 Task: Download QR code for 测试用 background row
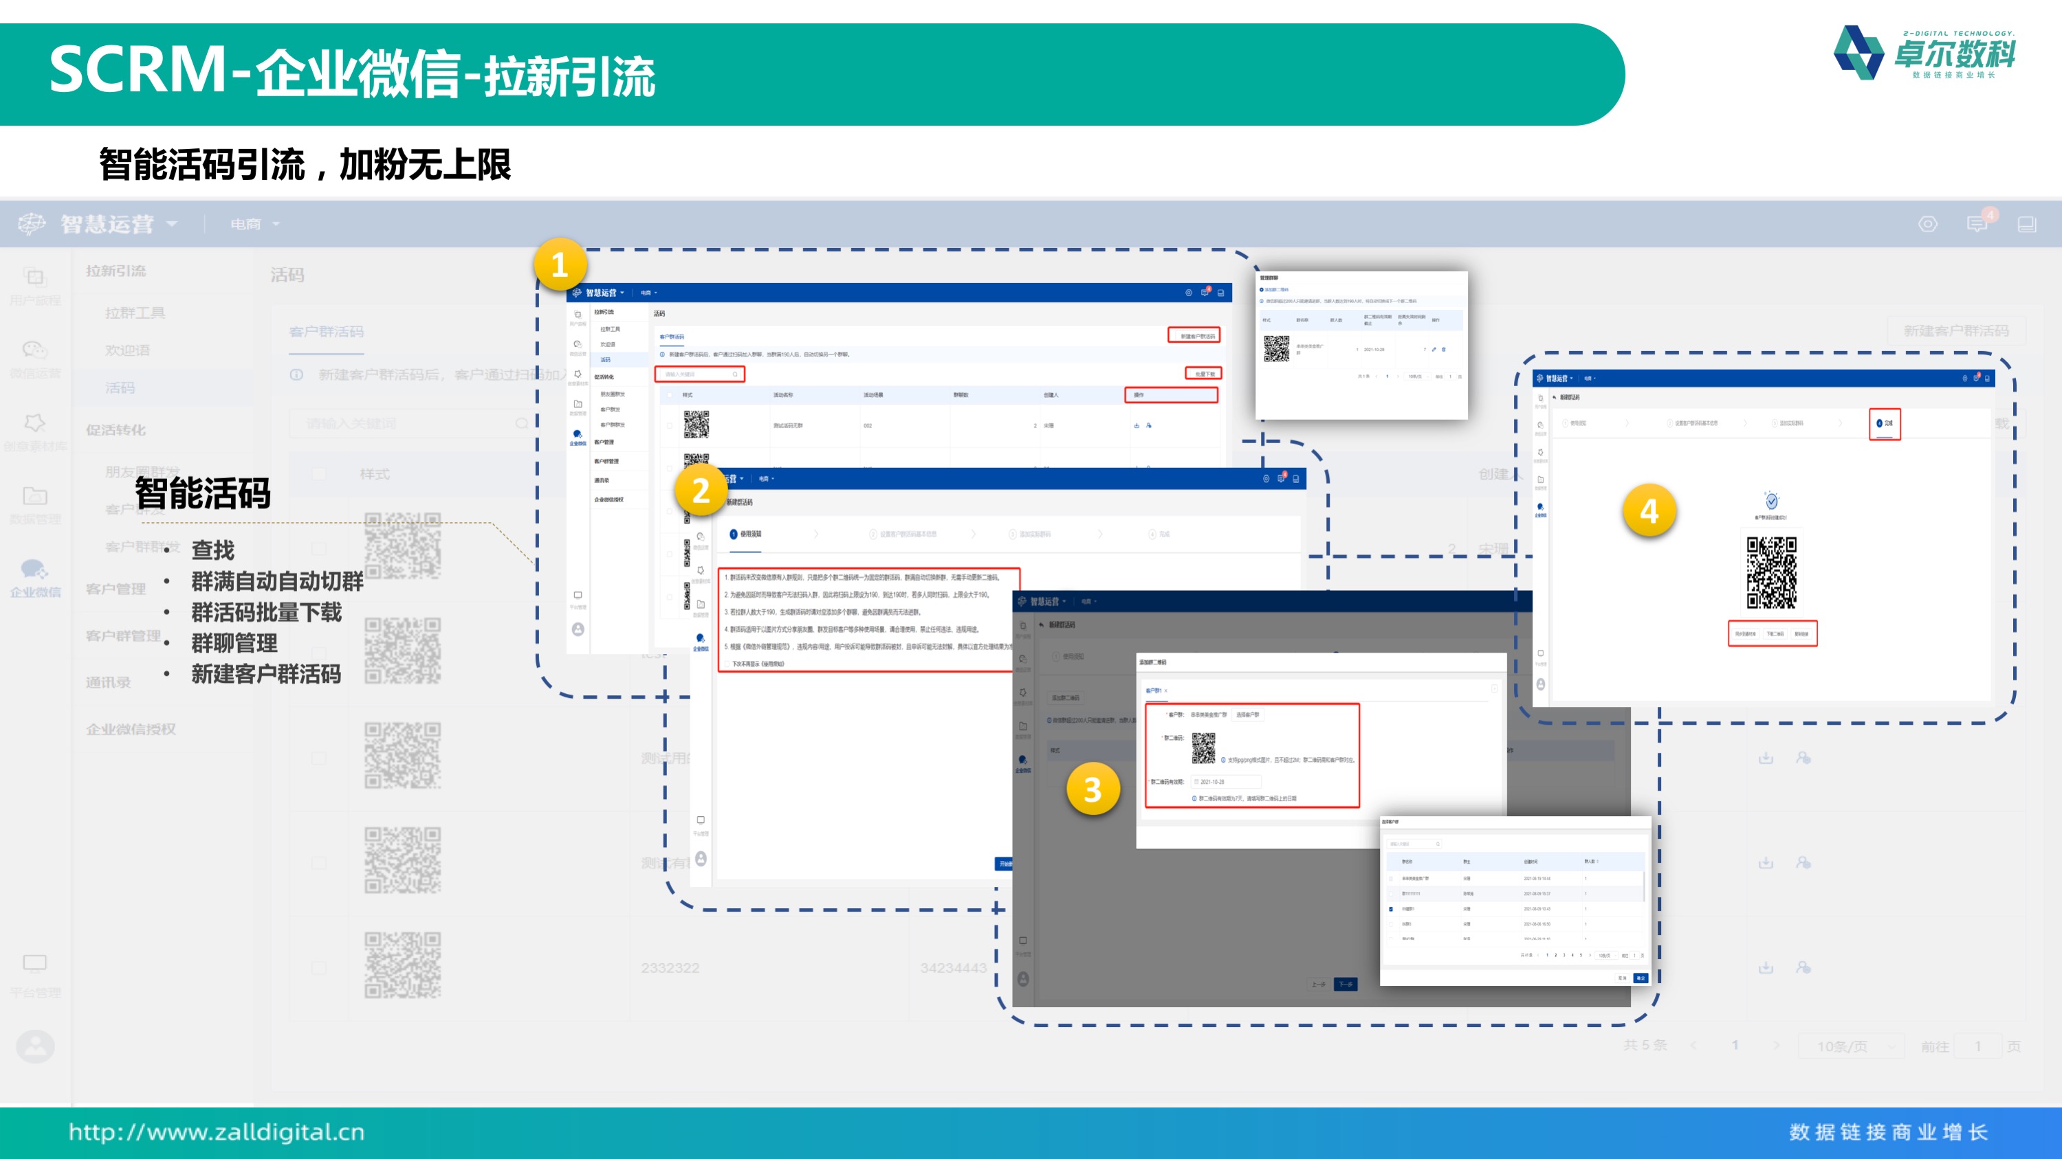[x=1766, y=758]
